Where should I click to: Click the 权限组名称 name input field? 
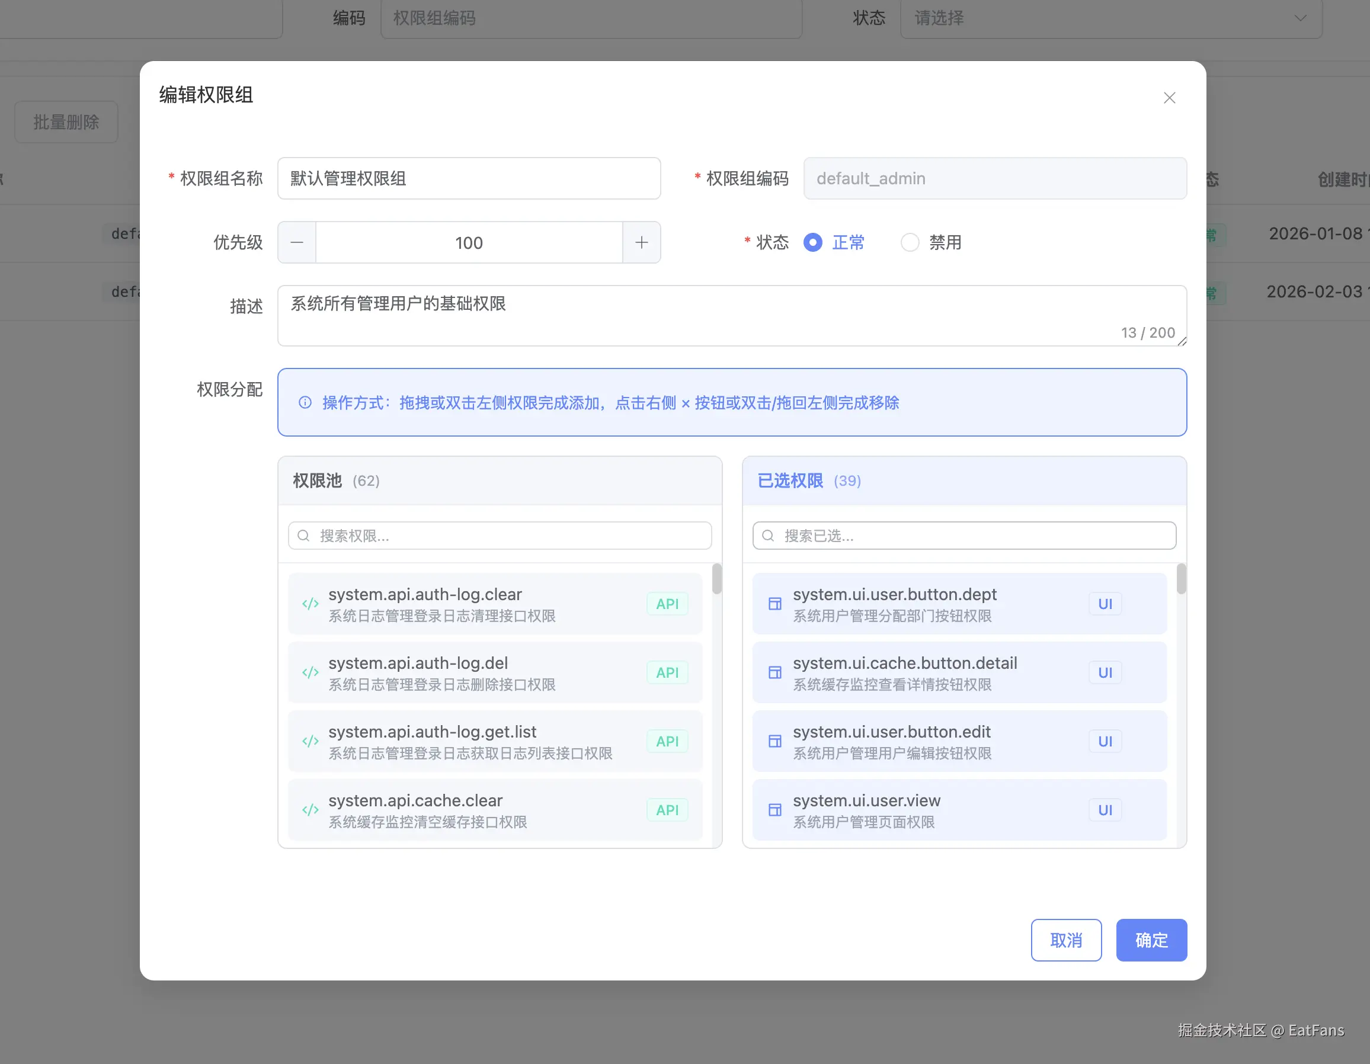pos(469,179)
